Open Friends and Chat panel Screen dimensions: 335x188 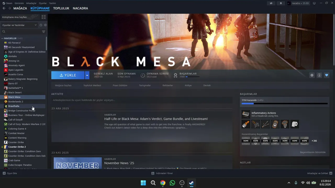point(320,173)
